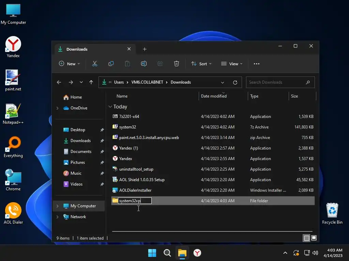
Task: Switch to details view layout icon
Action: (306, 238)
